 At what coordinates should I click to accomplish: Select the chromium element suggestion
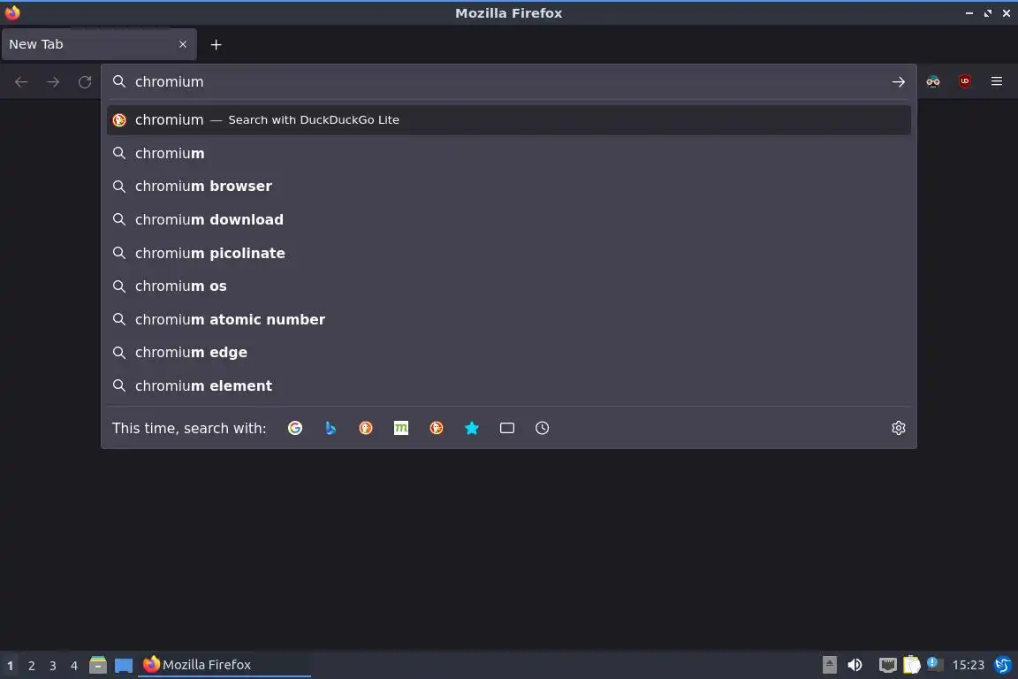tap(509, 386)
